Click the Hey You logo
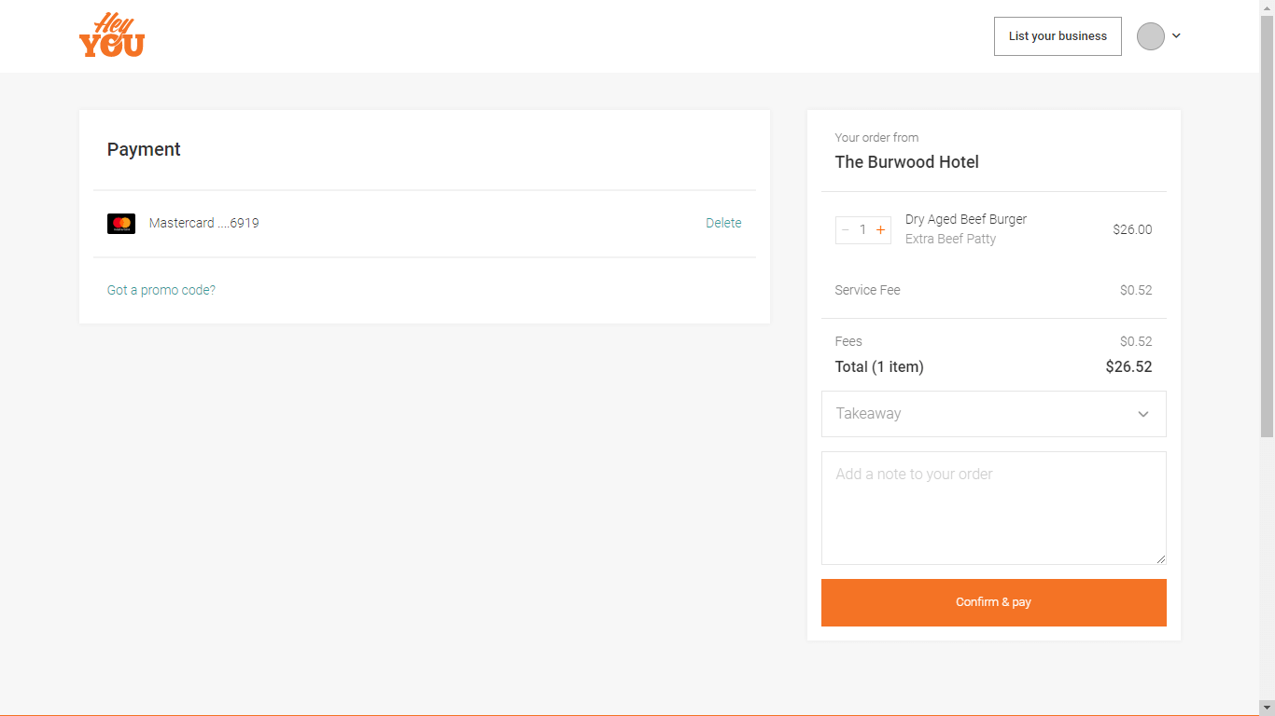The image size is (1275, 716). tap(111, 34)
